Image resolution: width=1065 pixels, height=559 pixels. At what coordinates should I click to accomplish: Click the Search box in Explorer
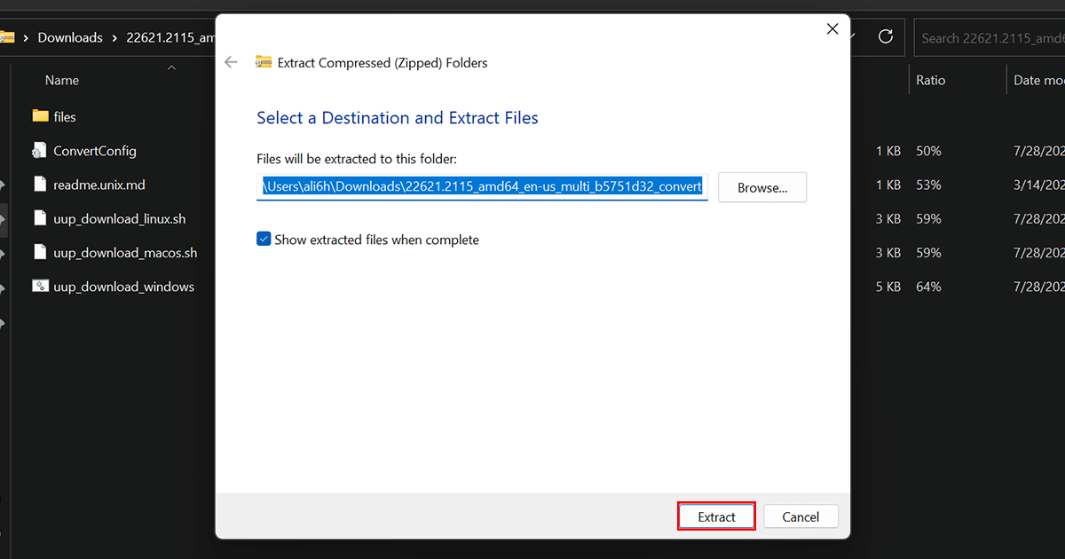[x=990, y=38]
